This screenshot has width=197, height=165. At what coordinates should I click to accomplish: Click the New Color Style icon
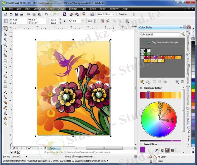[x=142, y=82]
